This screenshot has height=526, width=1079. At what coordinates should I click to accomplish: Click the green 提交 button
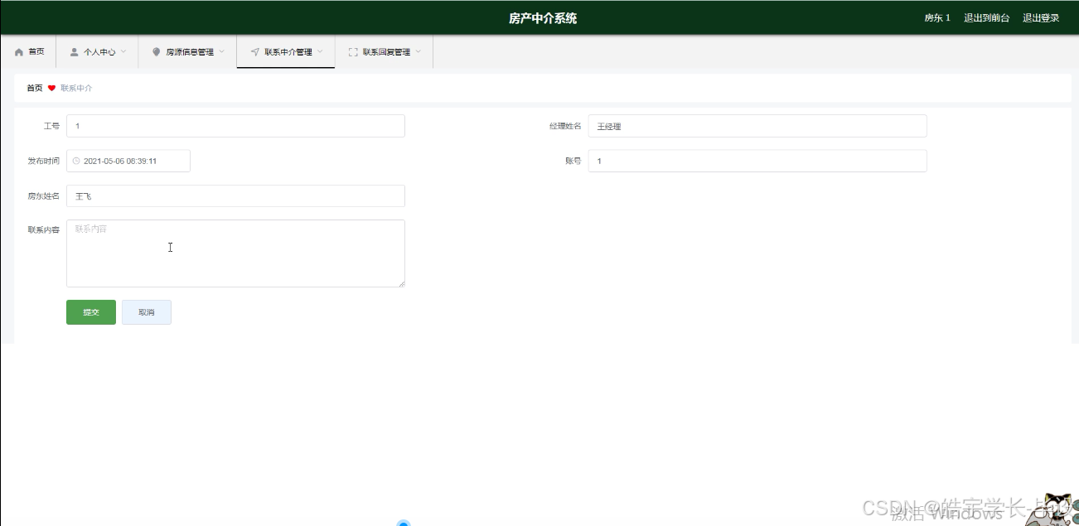91,312
